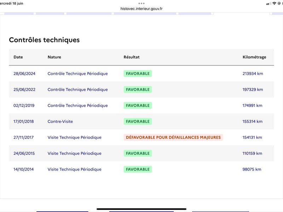The height and width of the screenshot is (212, 283).
Task: Tap the home indicator bar at the bottom
Action: [x=141, y=209]
